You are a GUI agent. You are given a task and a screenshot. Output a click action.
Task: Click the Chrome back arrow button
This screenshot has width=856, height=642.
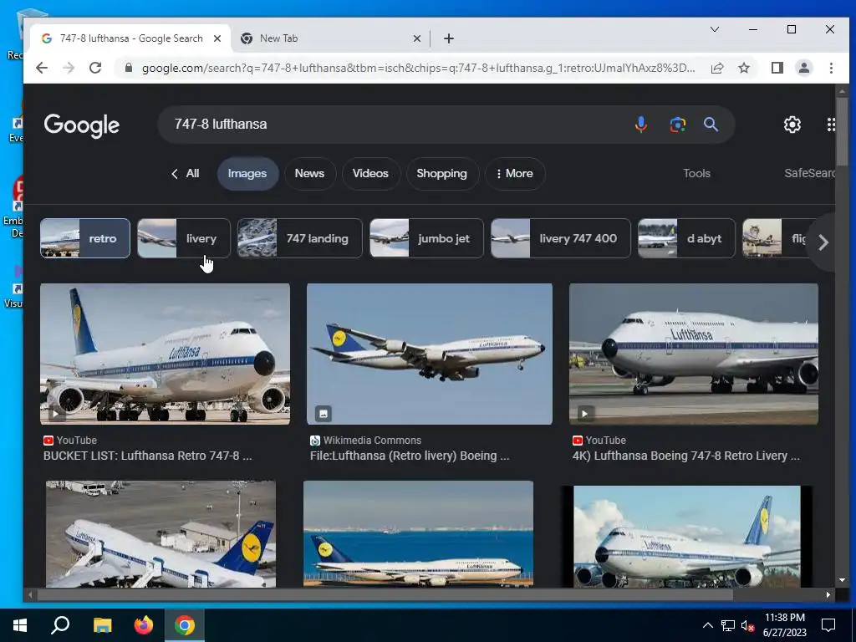click(42, 68)
